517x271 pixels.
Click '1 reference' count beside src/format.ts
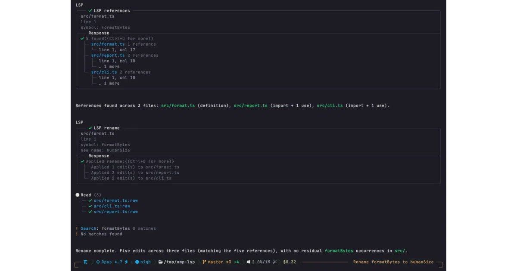142,44
